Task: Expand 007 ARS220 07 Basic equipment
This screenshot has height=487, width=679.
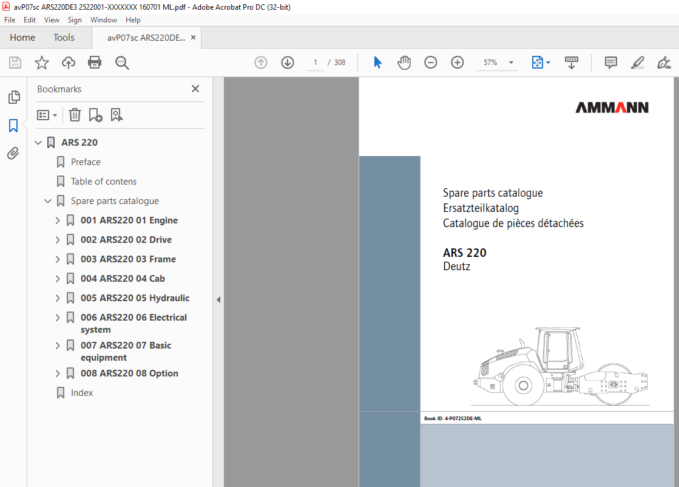Action: [58, 346]
